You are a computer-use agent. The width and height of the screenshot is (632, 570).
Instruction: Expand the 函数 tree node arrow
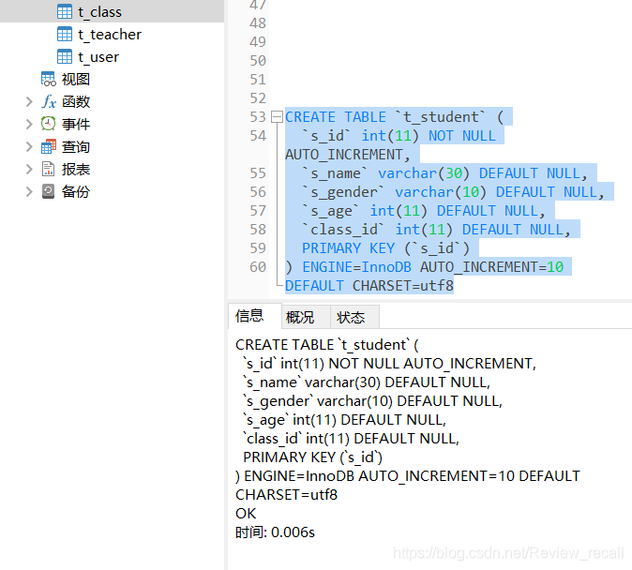coord(29,101)
